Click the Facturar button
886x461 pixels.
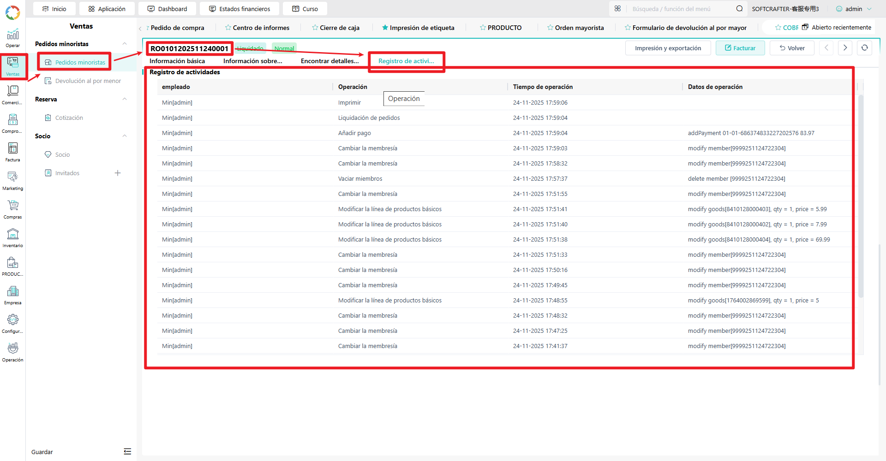[x=740, y=48]
